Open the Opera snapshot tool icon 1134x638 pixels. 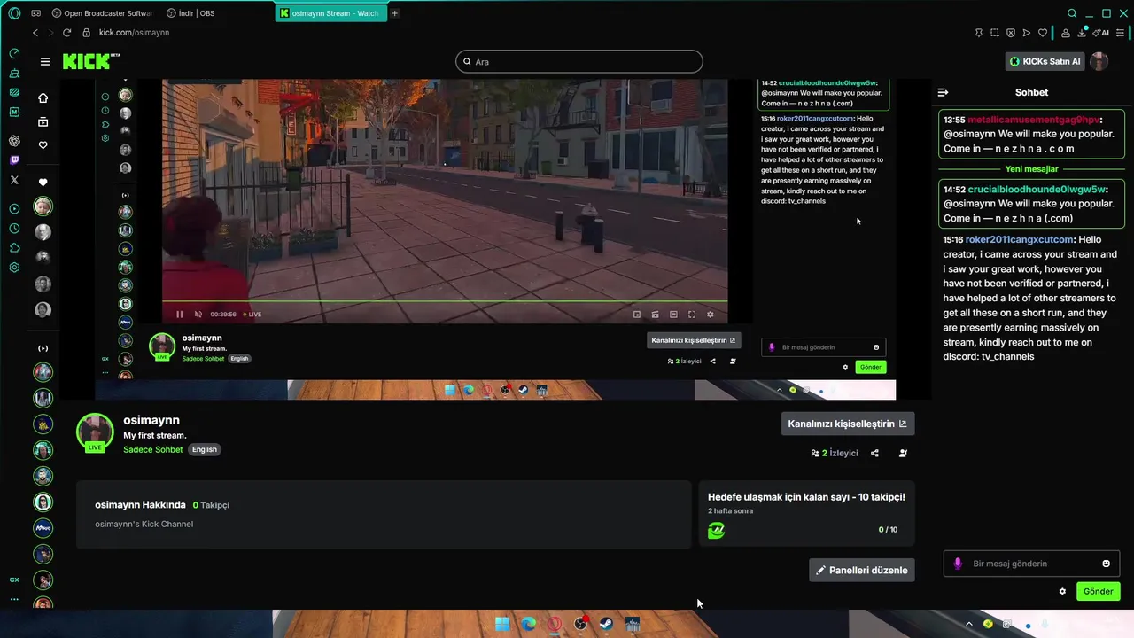[x=994, y=33]
